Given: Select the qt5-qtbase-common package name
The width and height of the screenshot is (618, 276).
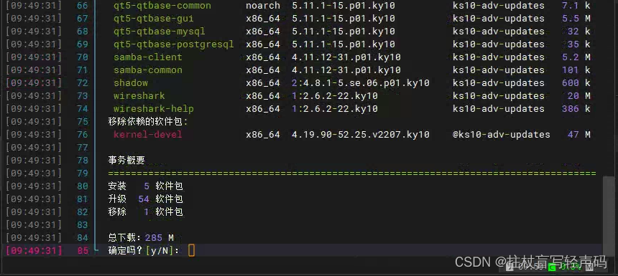Looking at the screenshot, I should coord(162,6).
